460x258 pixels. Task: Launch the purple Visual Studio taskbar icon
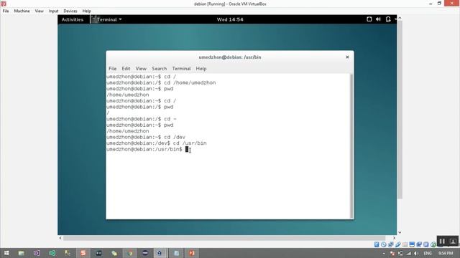point(37,253)
